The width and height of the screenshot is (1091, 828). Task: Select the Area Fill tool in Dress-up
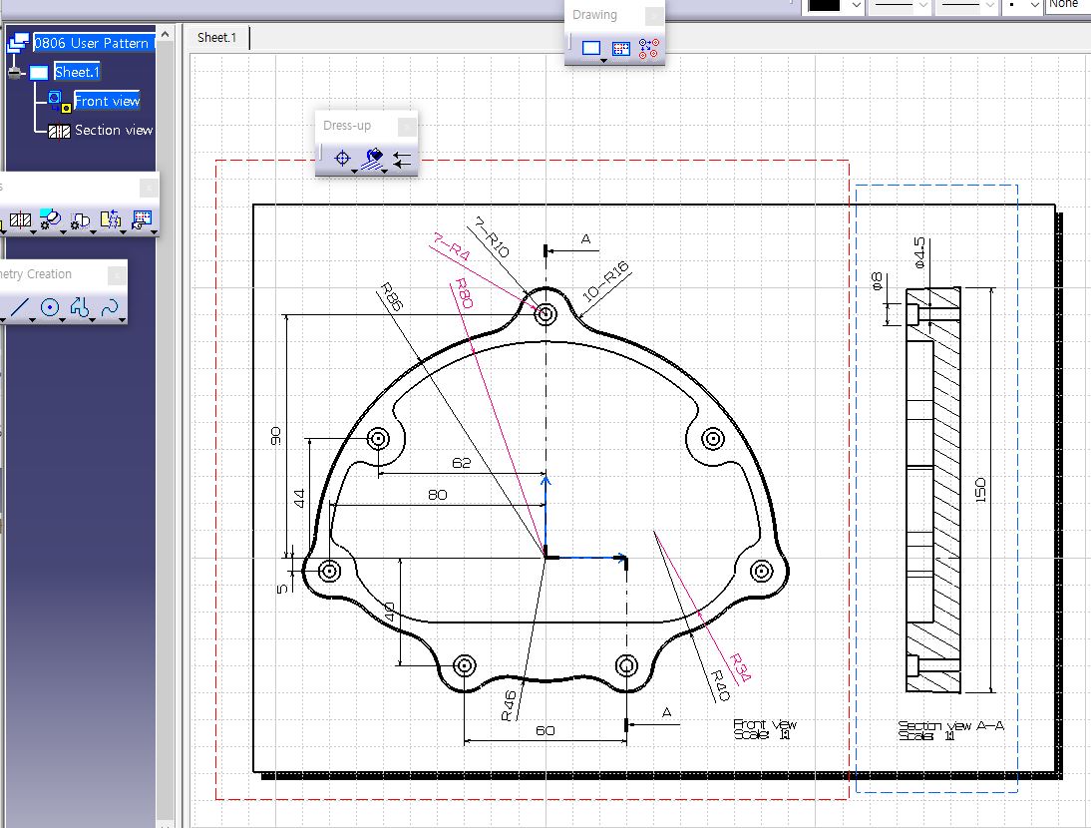(374, 158)
